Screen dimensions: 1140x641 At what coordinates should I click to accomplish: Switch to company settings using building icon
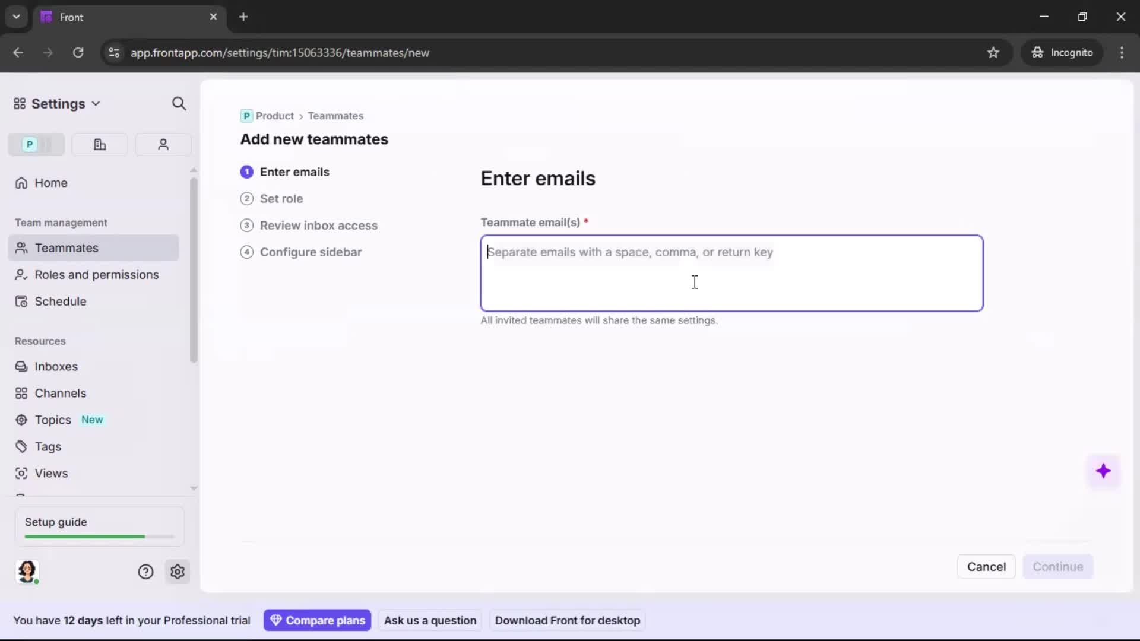(x=99, y=144)
